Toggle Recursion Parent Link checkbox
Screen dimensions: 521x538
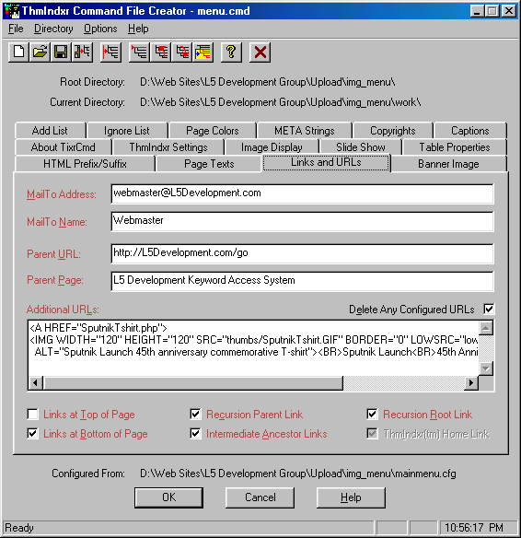(x=195, y=415)
